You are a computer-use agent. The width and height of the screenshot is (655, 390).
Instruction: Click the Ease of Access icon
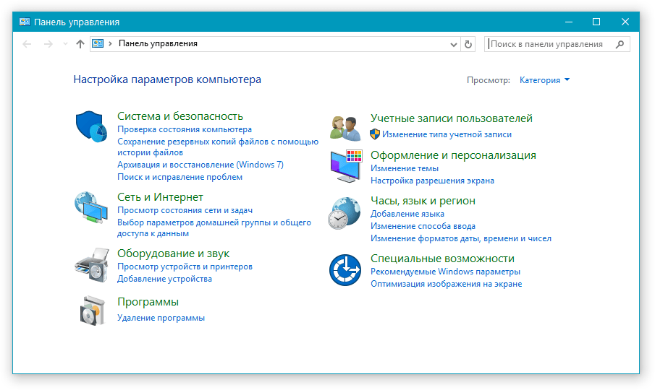coord(345,269)
